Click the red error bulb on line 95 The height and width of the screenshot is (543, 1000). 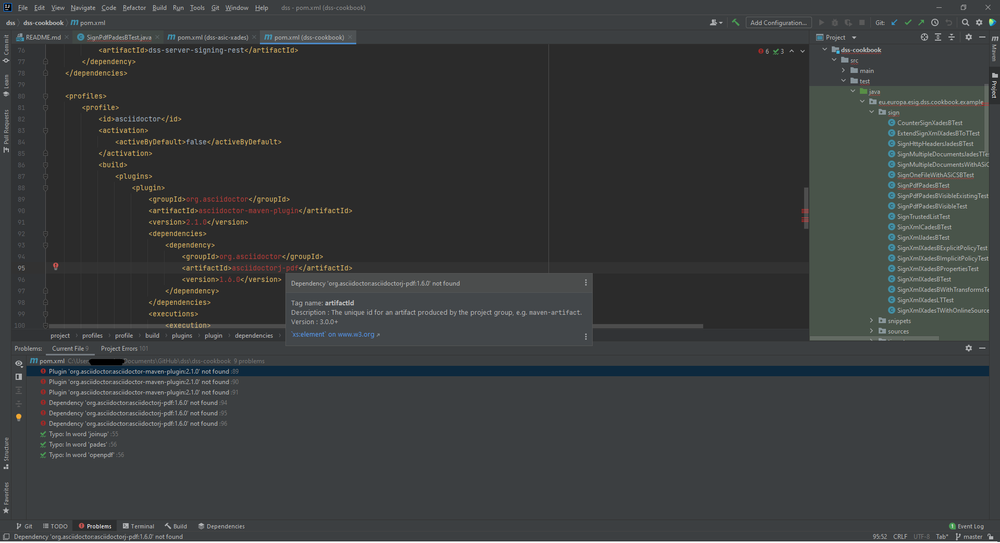coord(56,266)
